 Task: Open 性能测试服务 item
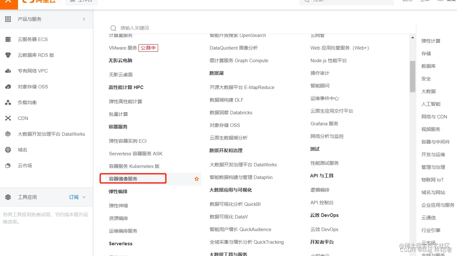pos(324,163)
